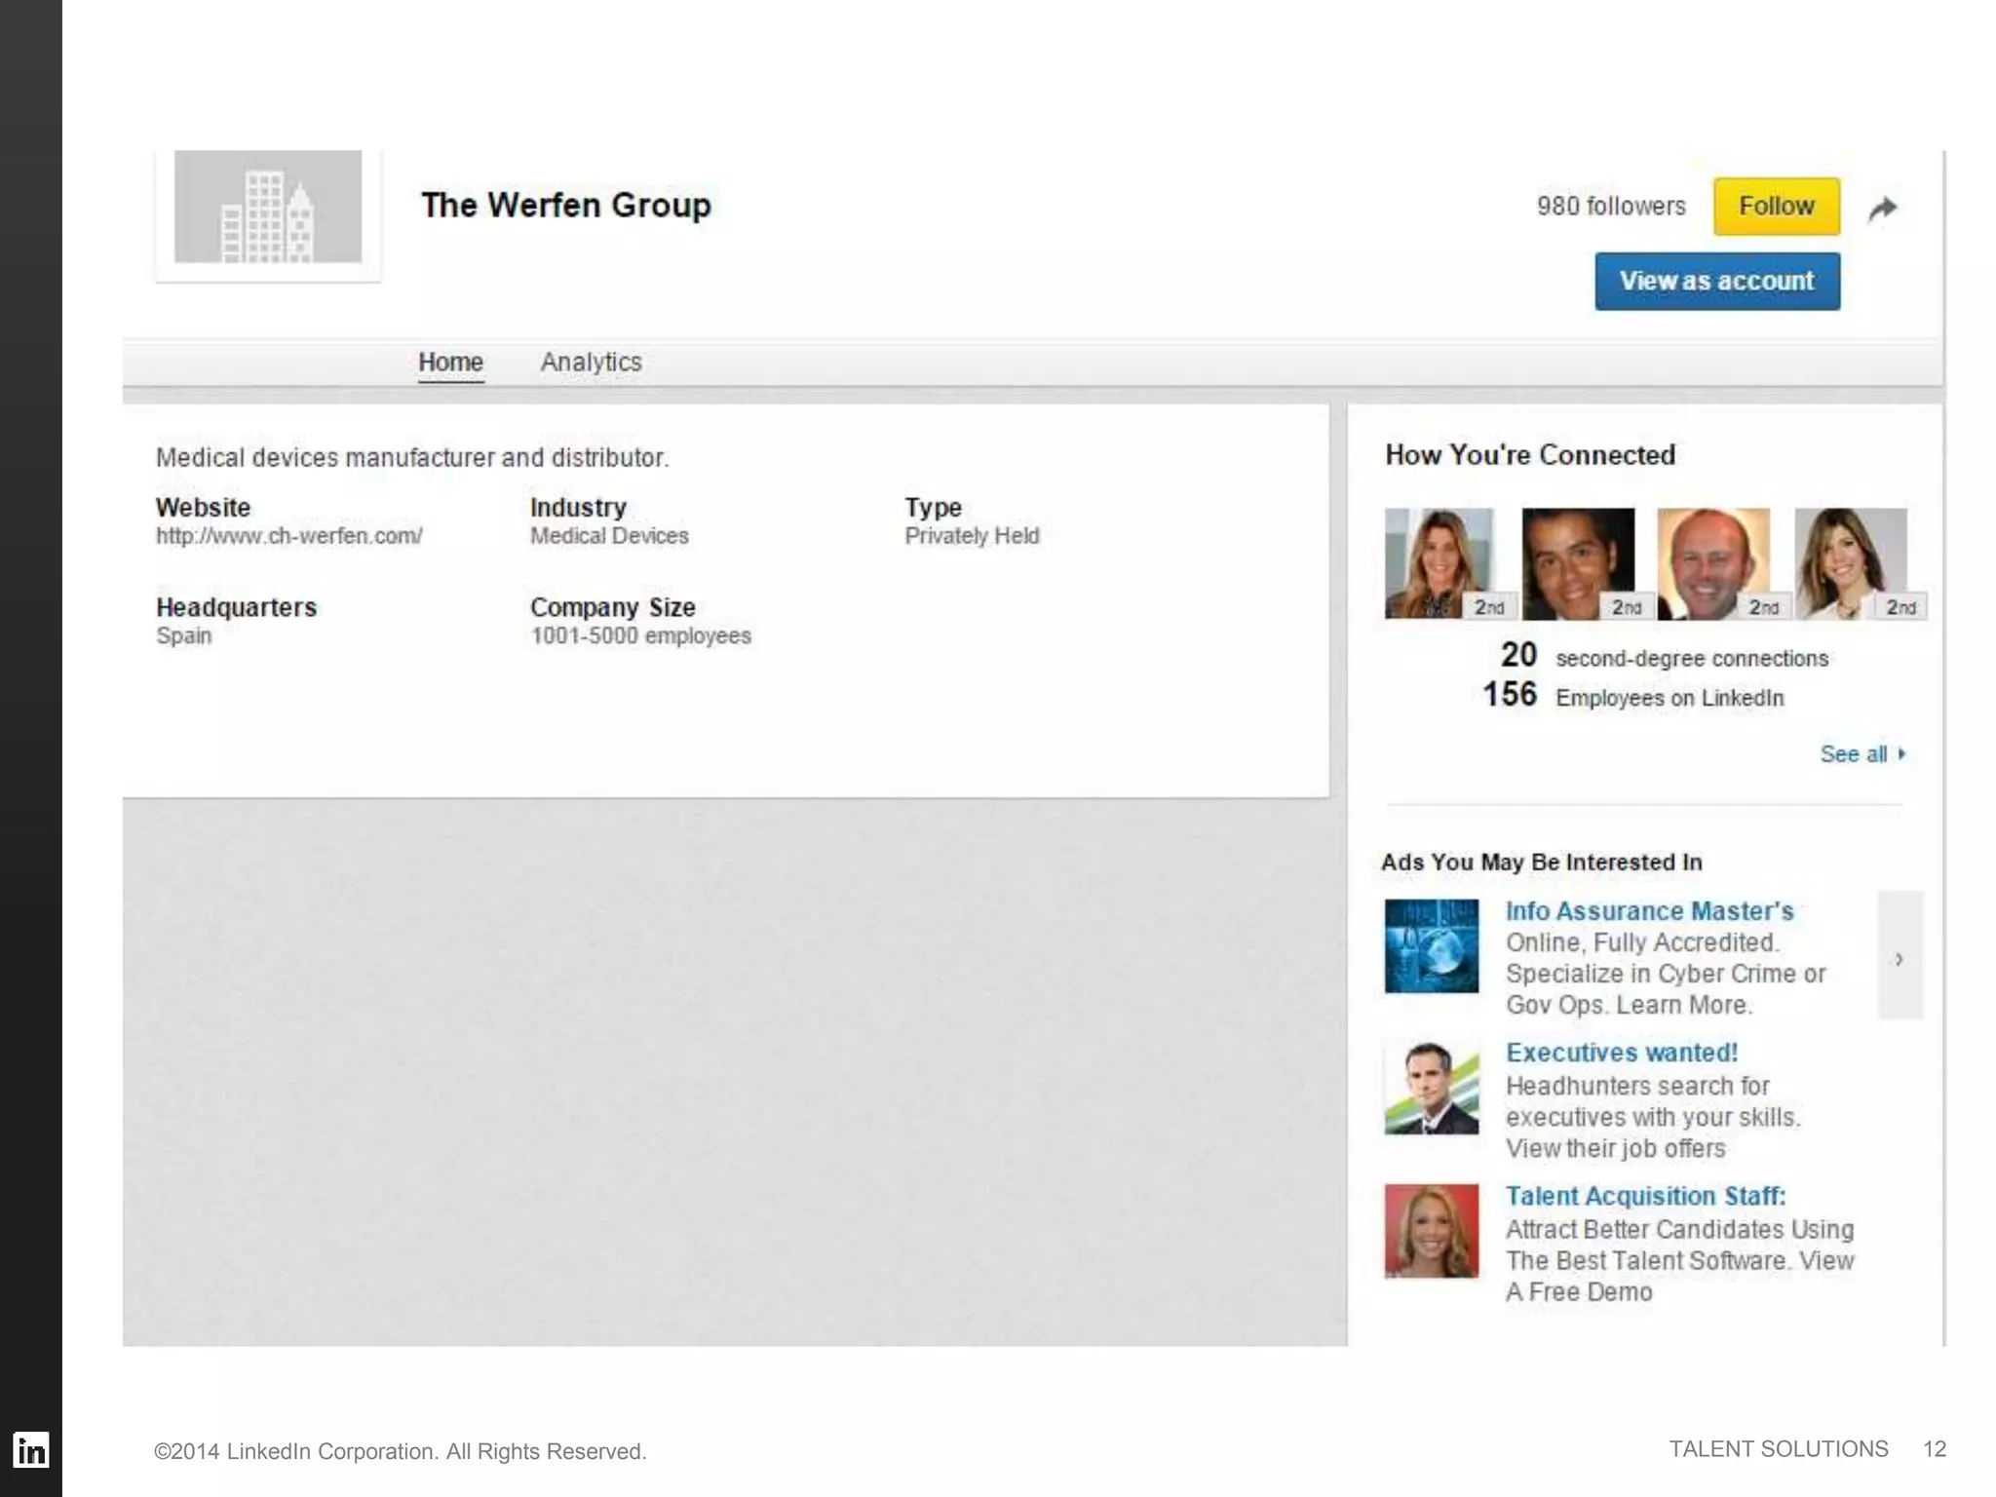Open the ch-werfen.com website link
The image size is (1996, 1497).
289,536
